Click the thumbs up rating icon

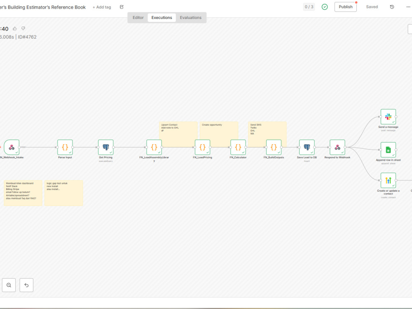pos(15,28)
